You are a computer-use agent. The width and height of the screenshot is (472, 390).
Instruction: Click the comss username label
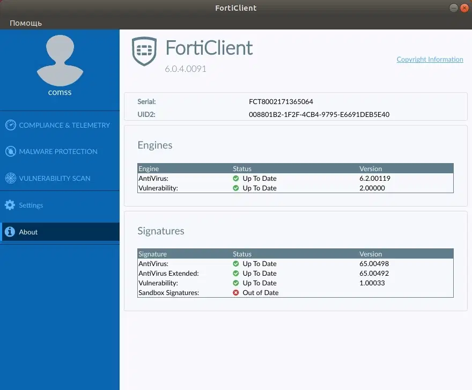pos(60,92)
